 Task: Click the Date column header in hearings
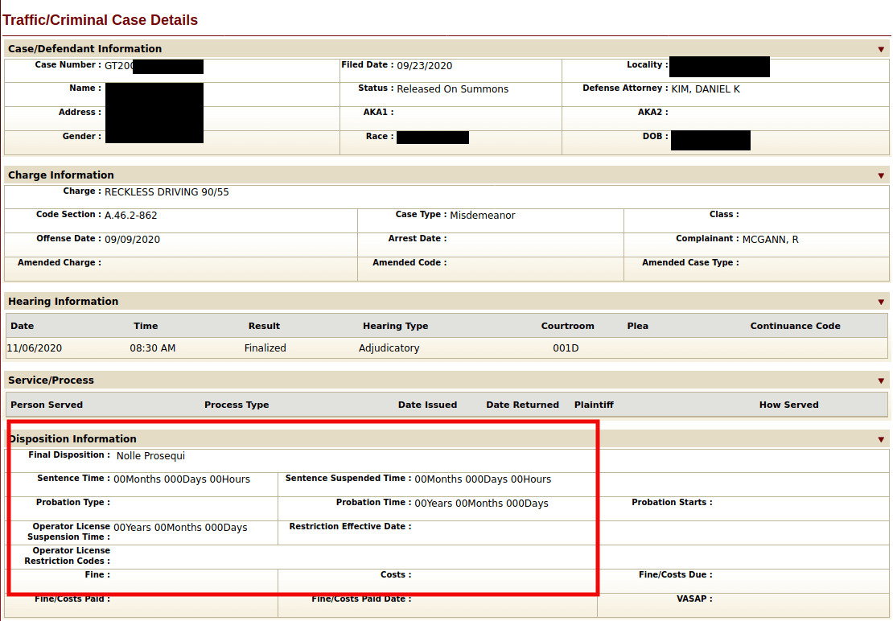tap(23, 326)
